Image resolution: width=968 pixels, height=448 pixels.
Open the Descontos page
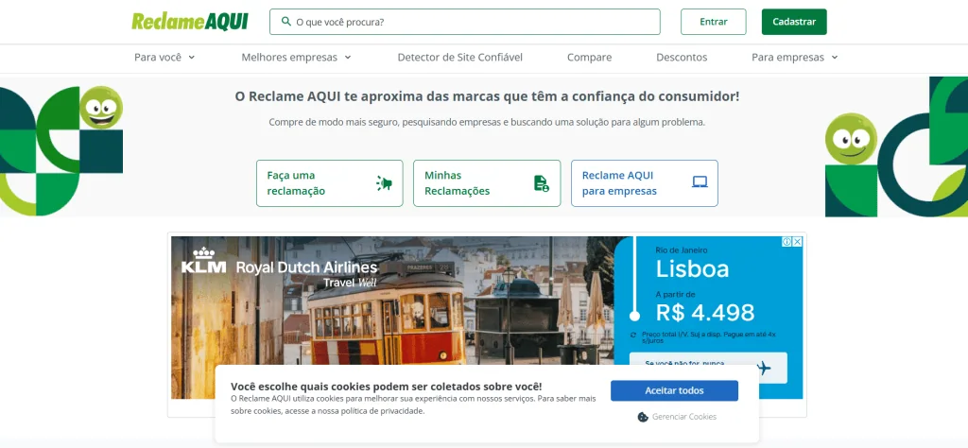coord(682,58)
